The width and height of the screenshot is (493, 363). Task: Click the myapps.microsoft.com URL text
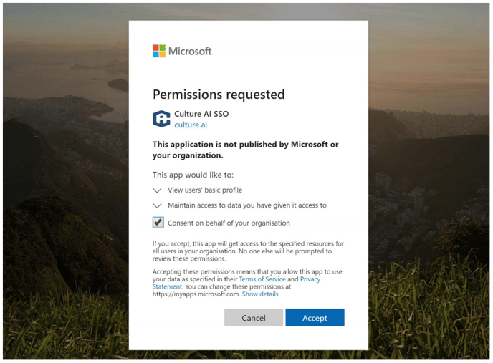[x=196, y=294]
